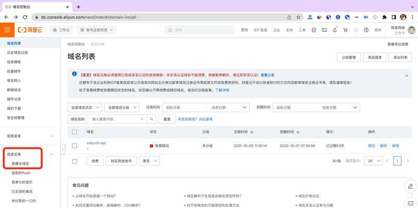Click the 分组管理 button
The image size is (418, 208).
pyautogui.click(x=349, y=57)
